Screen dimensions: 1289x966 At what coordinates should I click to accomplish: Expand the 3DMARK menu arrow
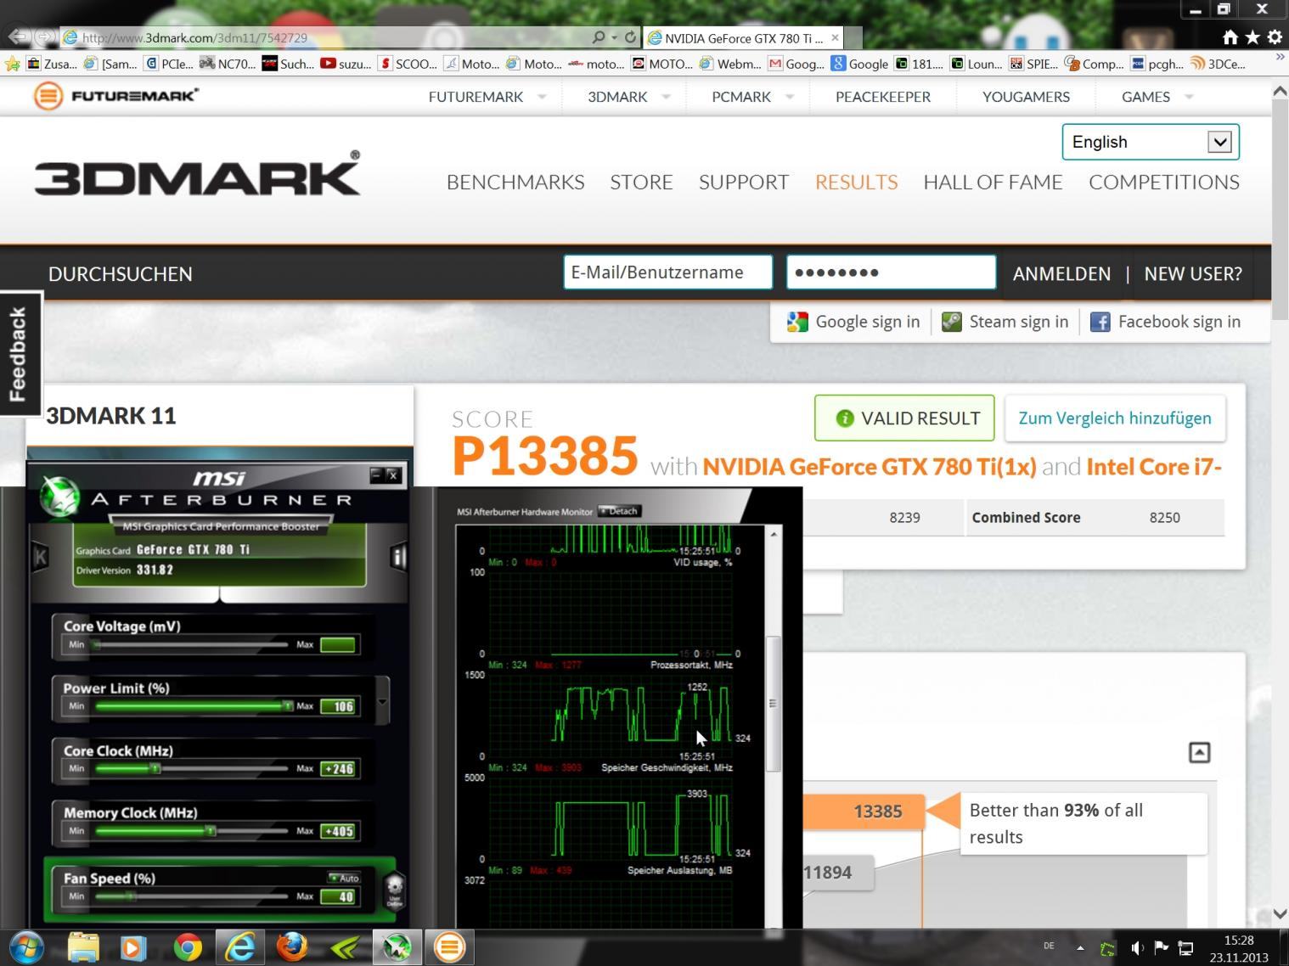pyautogui.click(x=666, y=97)
